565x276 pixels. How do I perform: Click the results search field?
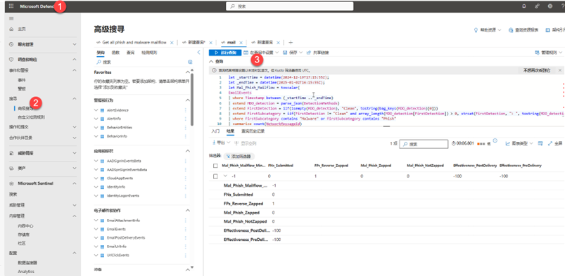pyautogui.click(x=424, y=143)
